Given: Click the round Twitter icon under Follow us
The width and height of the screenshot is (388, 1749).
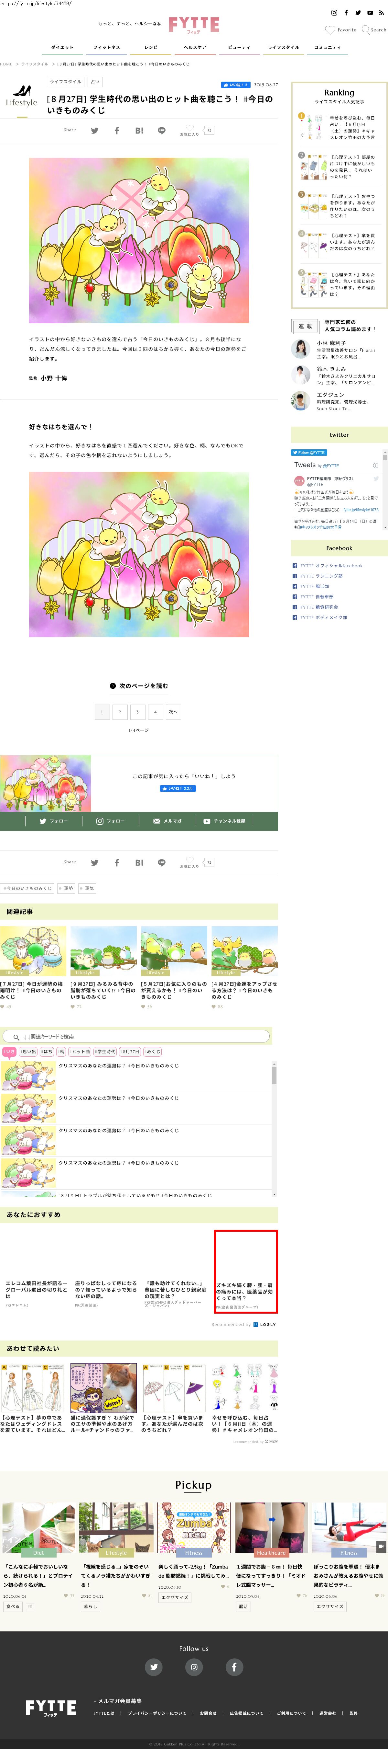Looking at the screenshot, I should (x=154, y=1667).
